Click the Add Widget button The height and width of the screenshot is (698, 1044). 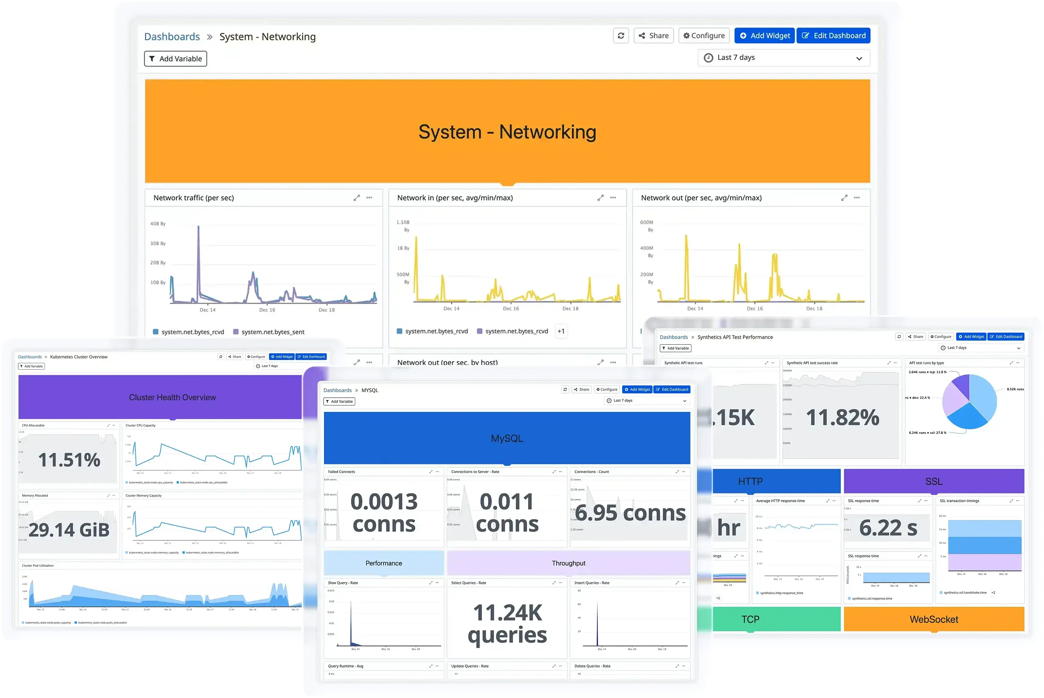click(x=765, y=36)
